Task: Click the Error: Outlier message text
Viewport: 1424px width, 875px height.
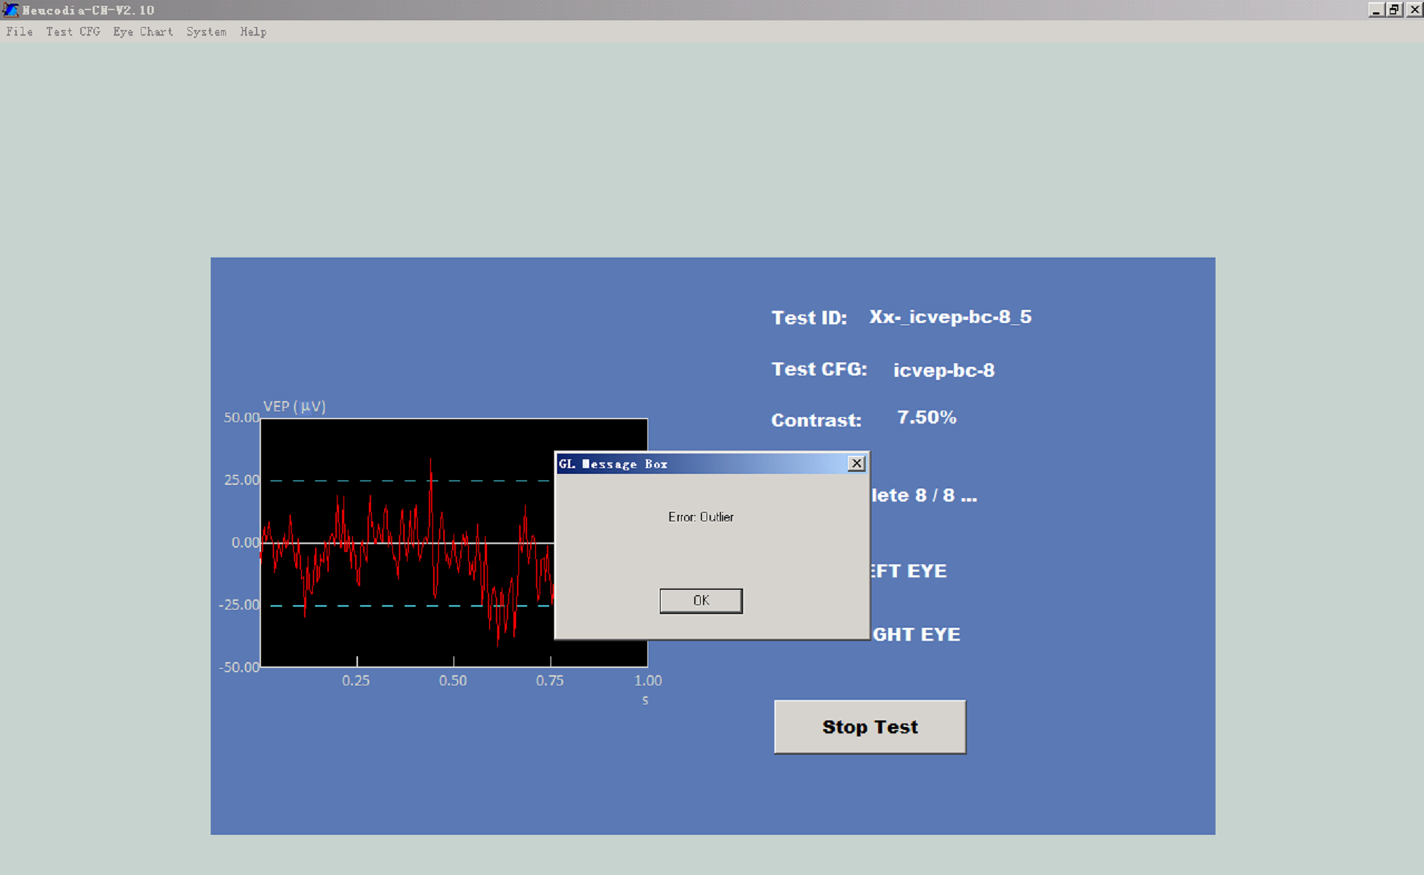Action: (701, 517)
